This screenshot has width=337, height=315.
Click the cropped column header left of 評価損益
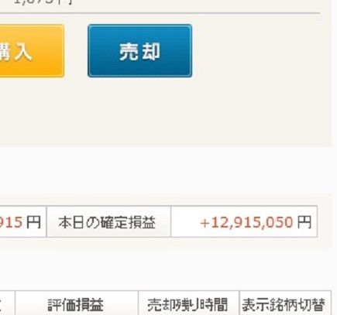(x=7, y=303)
